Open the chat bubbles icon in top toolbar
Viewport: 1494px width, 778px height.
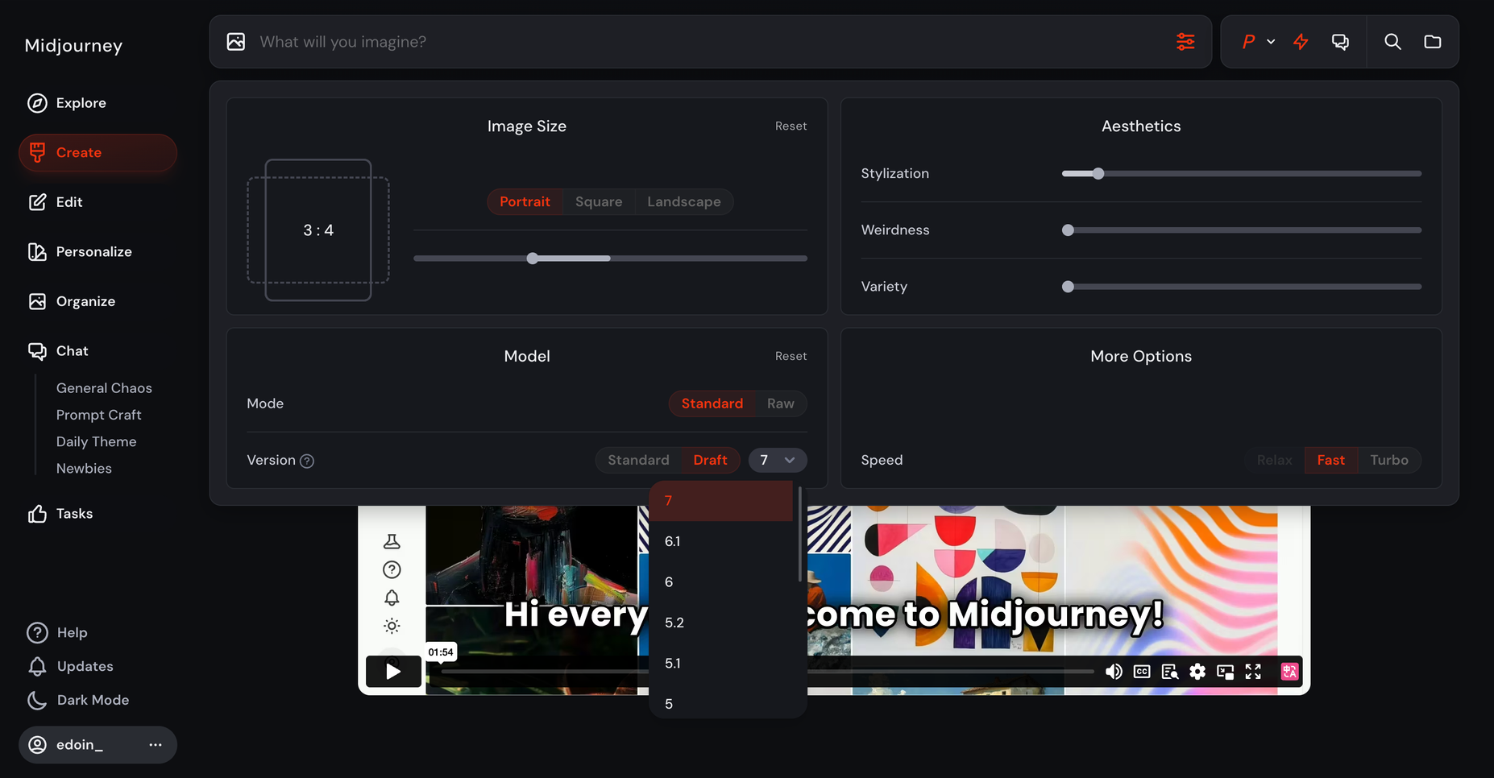(x=1340, y=42)
